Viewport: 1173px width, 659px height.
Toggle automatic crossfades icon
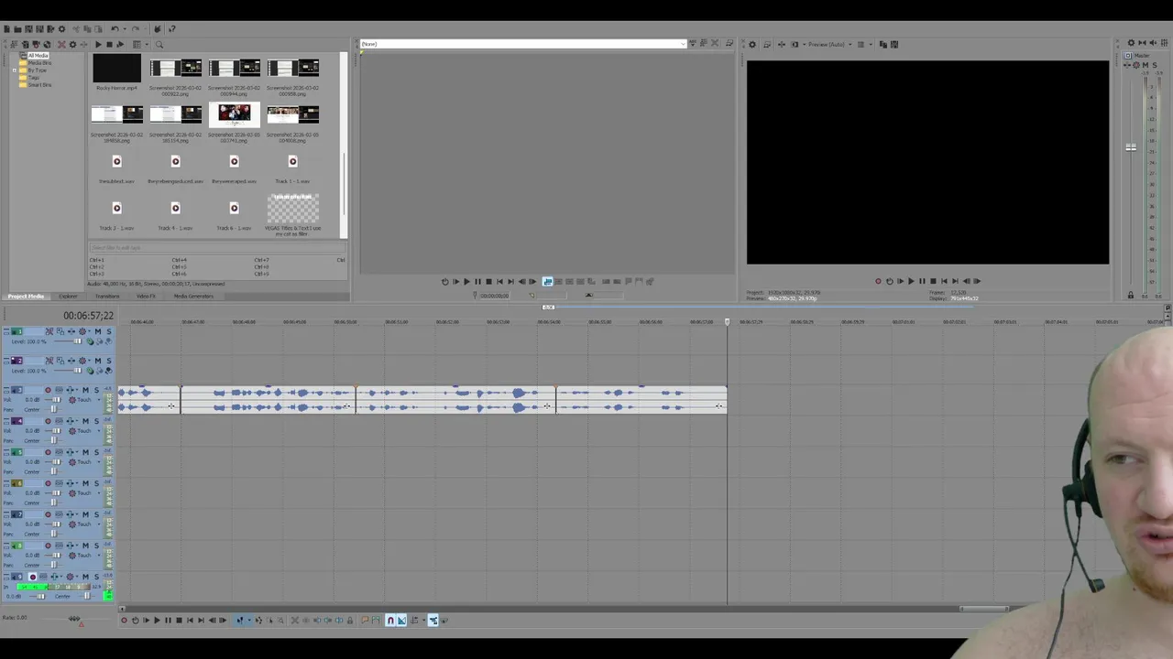click(401, 621)
